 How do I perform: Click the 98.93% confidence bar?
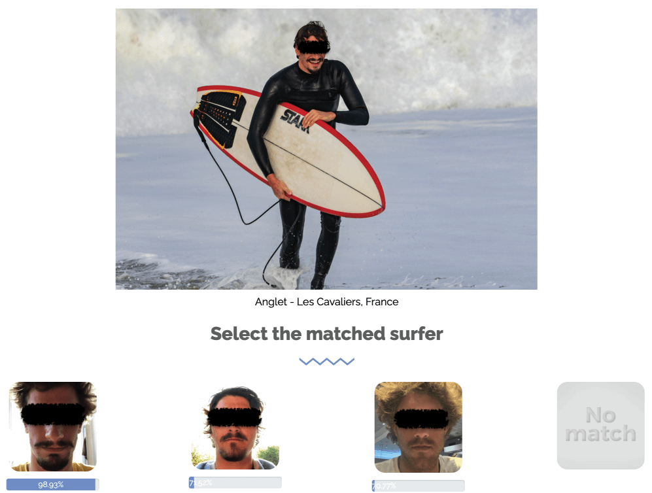pyautogui.click(x=53, y=484)
